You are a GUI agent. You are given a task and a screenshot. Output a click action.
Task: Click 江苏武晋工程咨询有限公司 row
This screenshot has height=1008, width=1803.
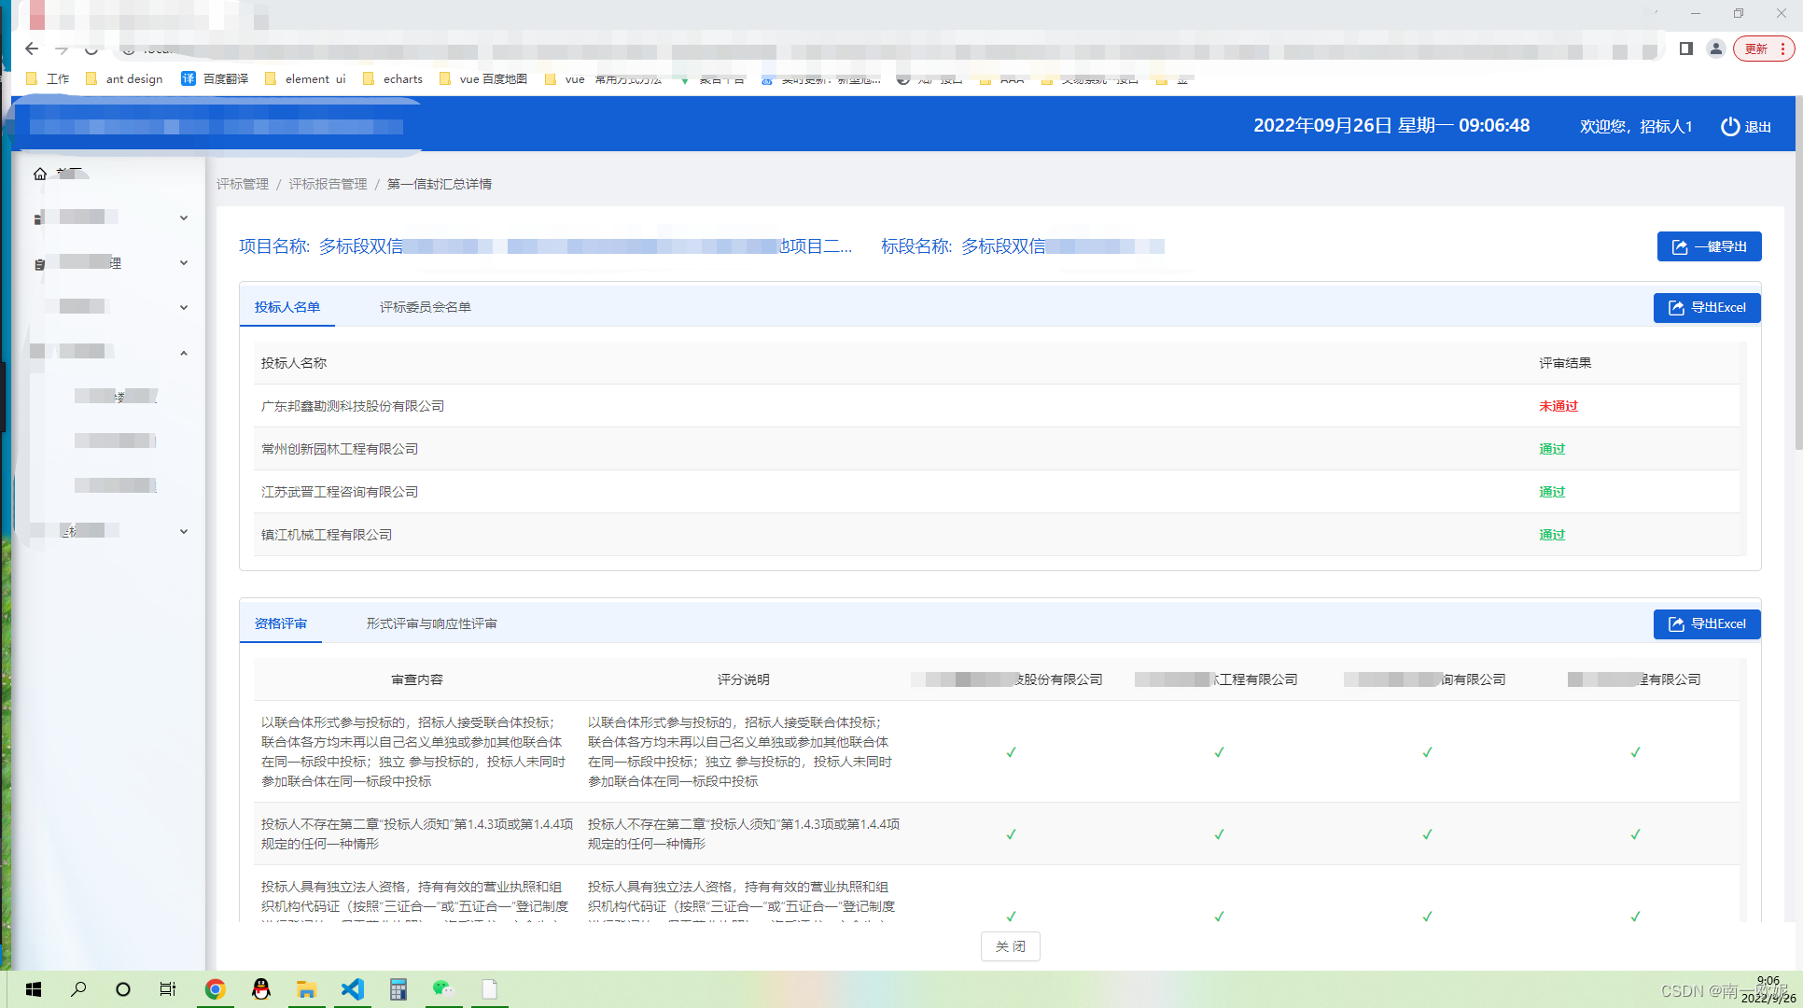pyautogui.click(x=997, y=492)
